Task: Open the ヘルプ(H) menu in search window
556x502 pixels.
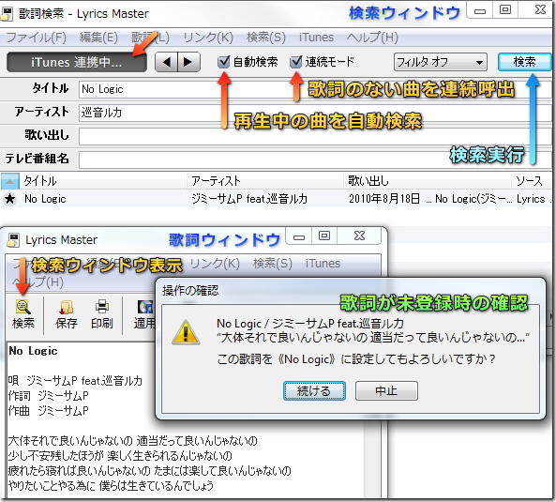Action: [x=372, y=38]
